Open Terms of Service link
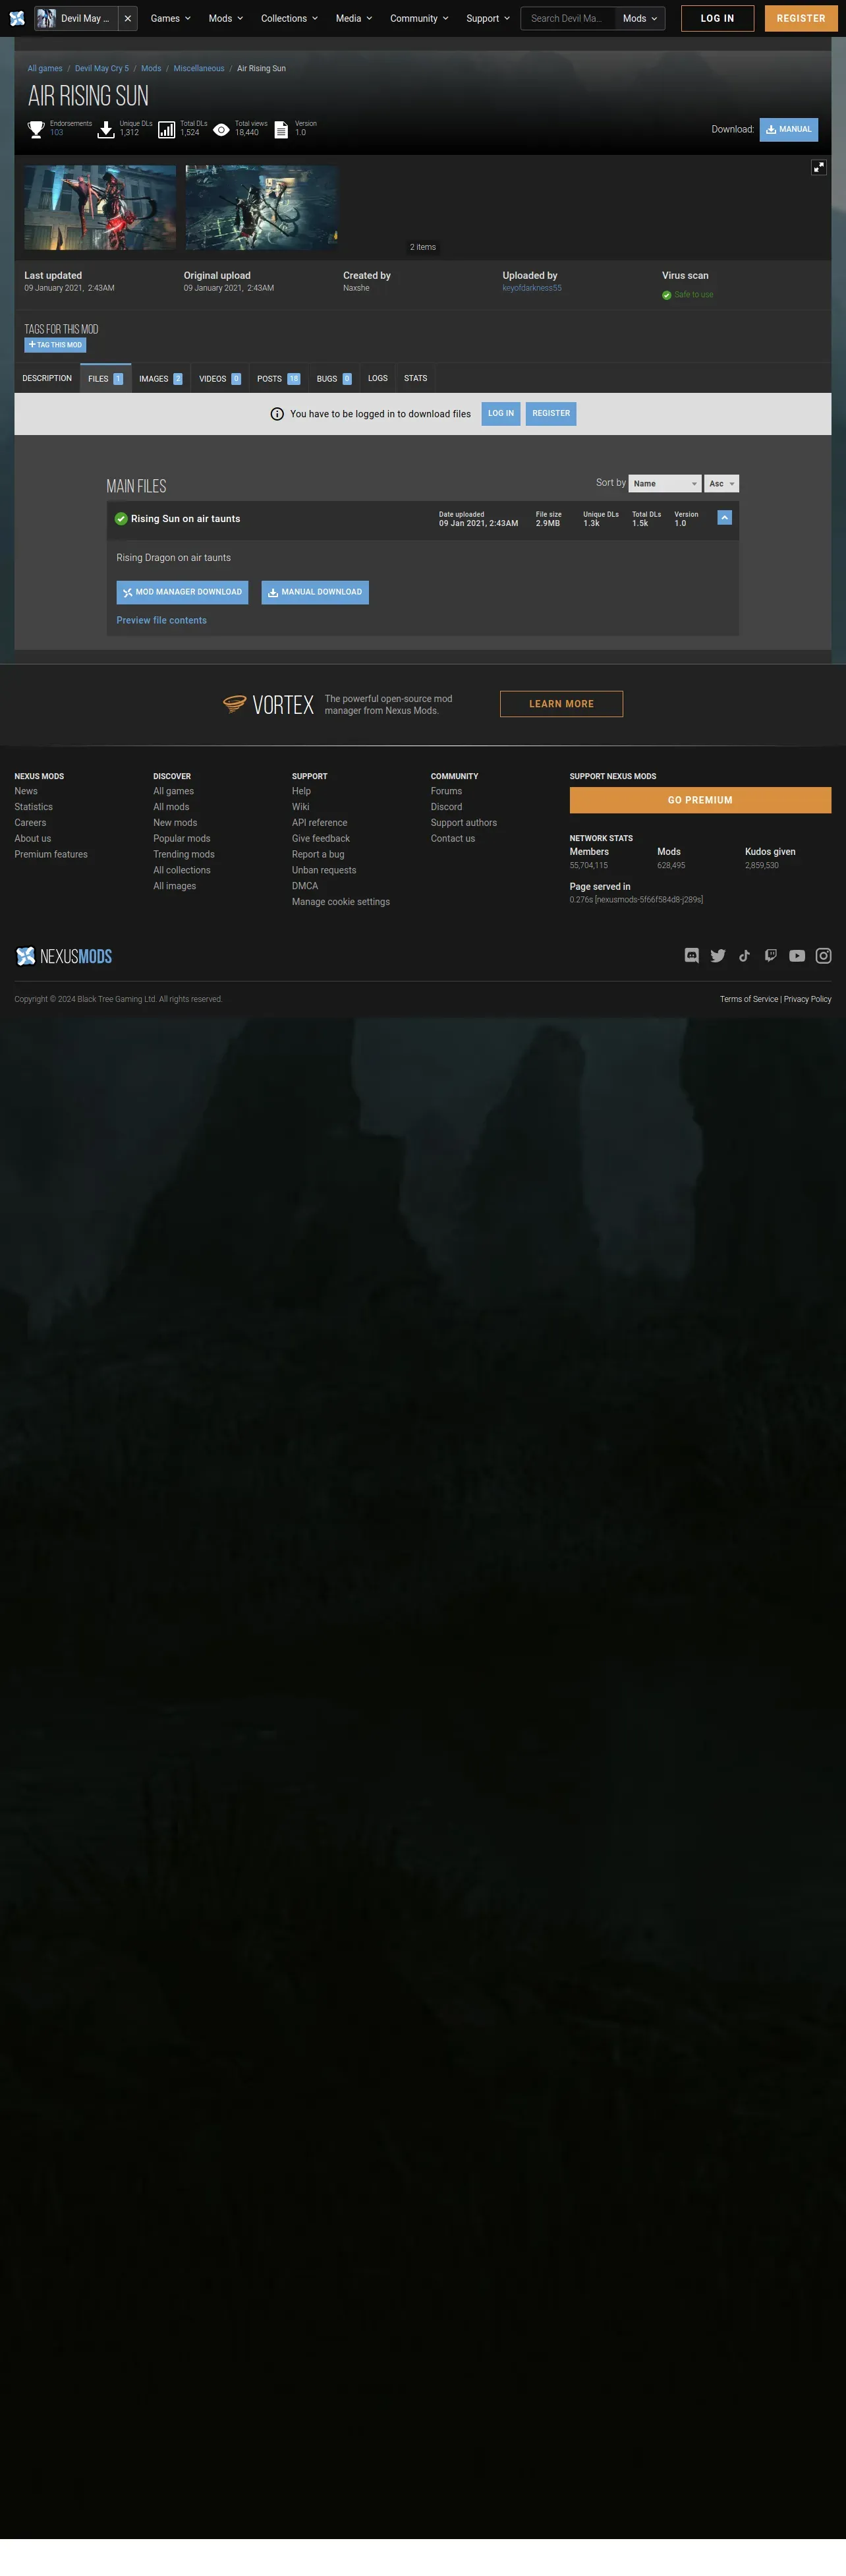 point(749,999)
